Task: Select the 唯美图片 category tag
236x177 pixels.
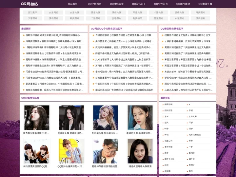Action: (x=201, y=12)
